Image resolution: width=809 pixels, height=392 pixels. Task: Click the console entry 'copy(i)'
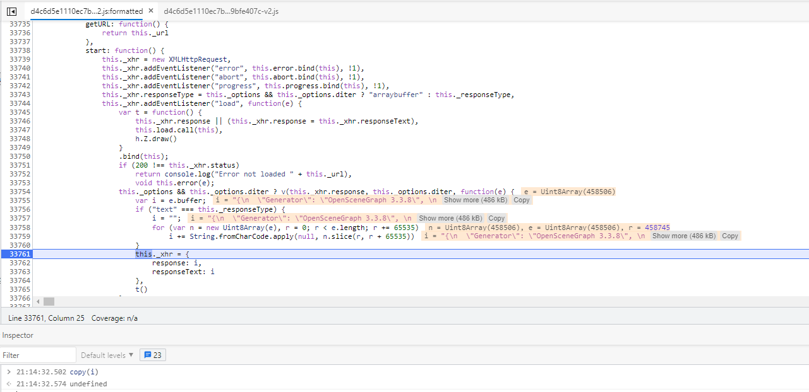pos(85,372)
